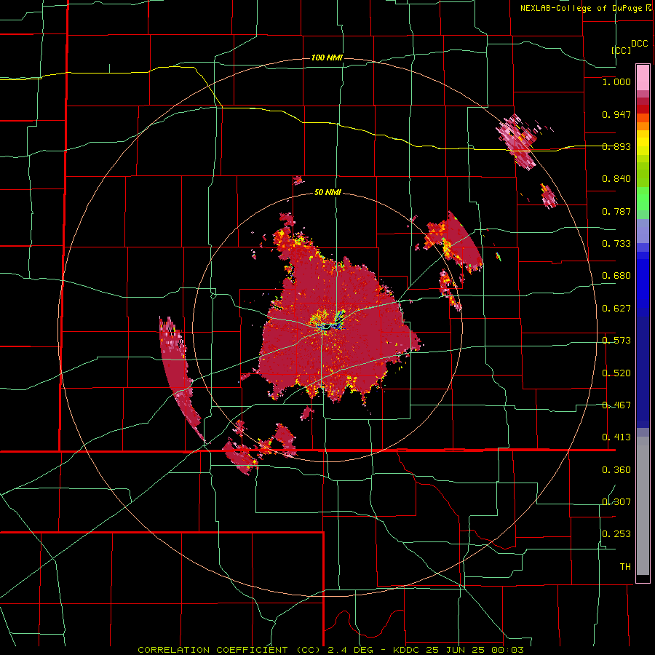Click the 100 NMI range ring label
This screenshot has height=655, width=655.
click(327, 57)
